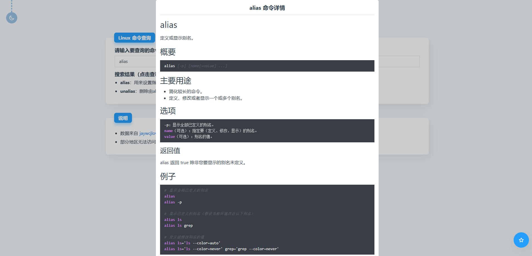The width and height of the screenshot is (532, 256).
Task: Click the comment # 显示已定义的别名
Action: tap(209, 214)
